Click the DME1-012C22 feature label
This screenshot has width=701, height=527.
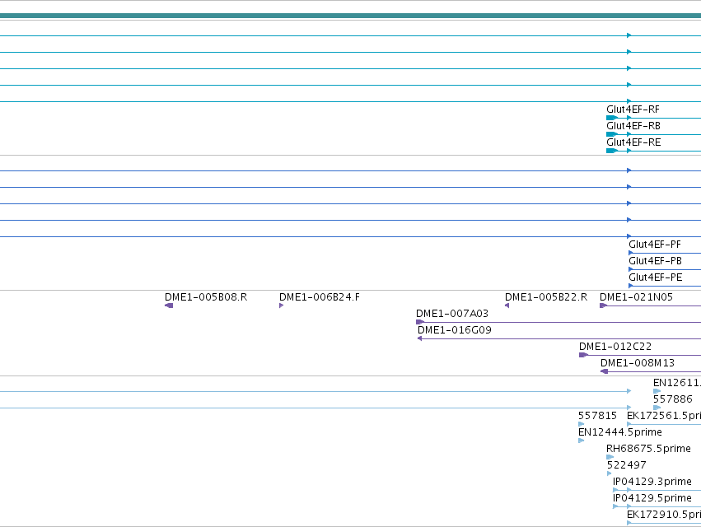[x=615, y=347]
